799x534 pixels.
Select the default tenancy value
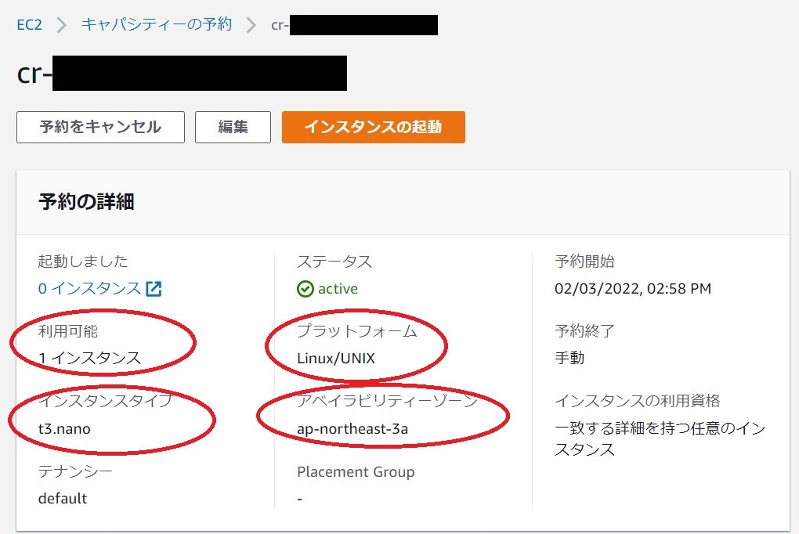coord(63,498)
